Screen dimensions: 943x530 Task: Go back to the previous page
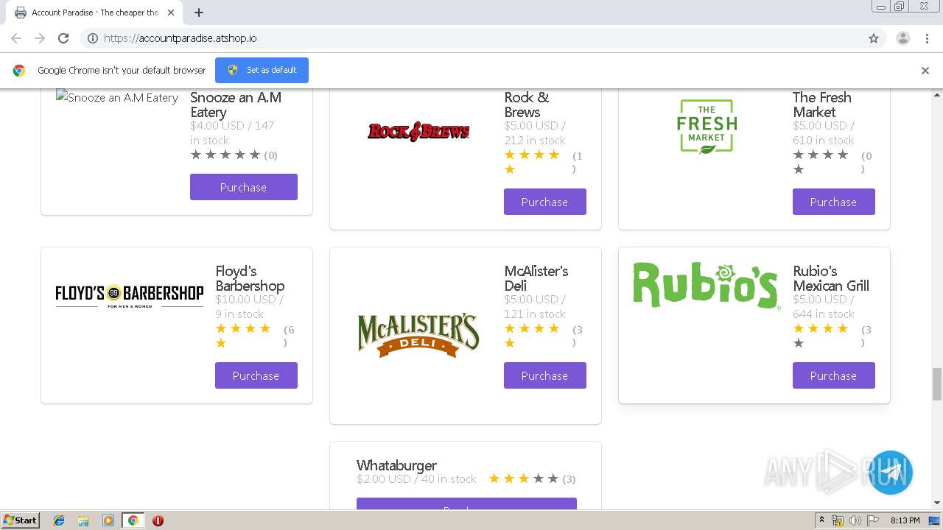(16, 38)
